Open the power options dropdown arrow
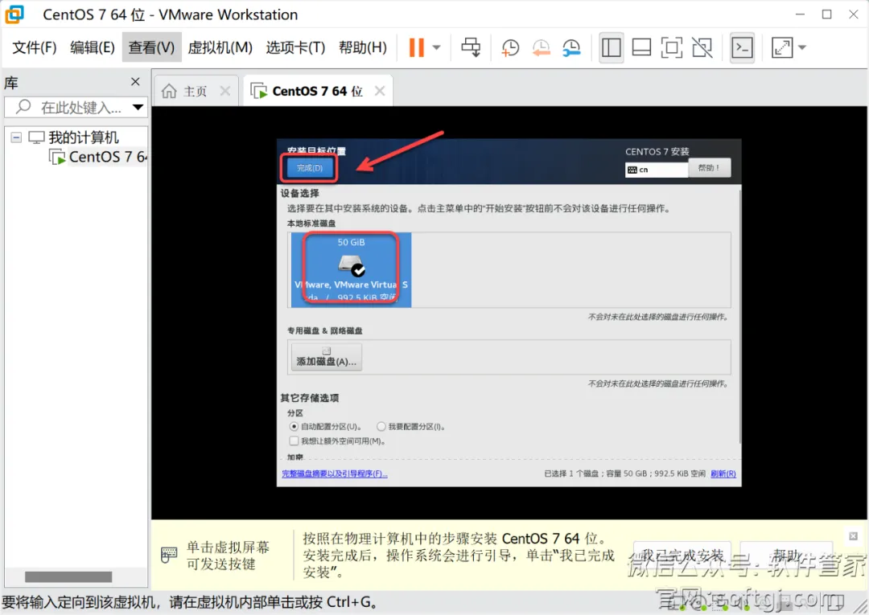 (x=437, y=47)
